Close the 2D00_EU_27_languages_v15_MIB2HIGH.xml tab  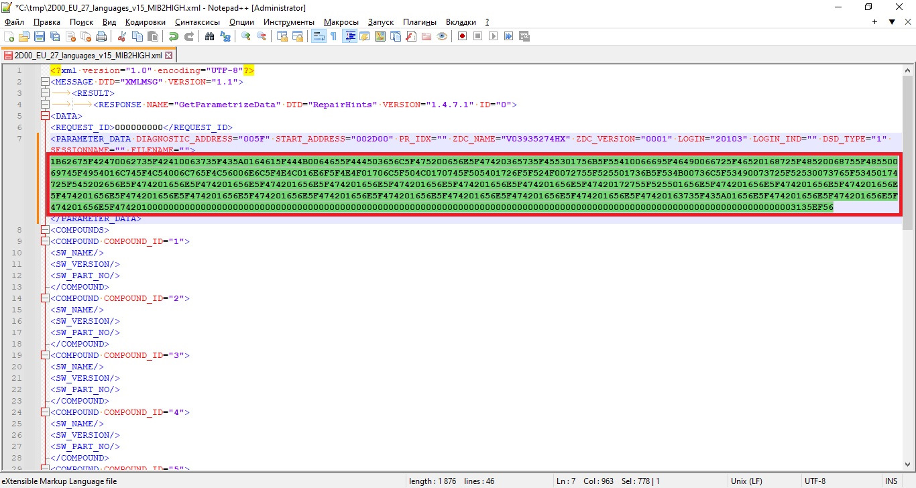pyautogui.click(x=169, y=56)
